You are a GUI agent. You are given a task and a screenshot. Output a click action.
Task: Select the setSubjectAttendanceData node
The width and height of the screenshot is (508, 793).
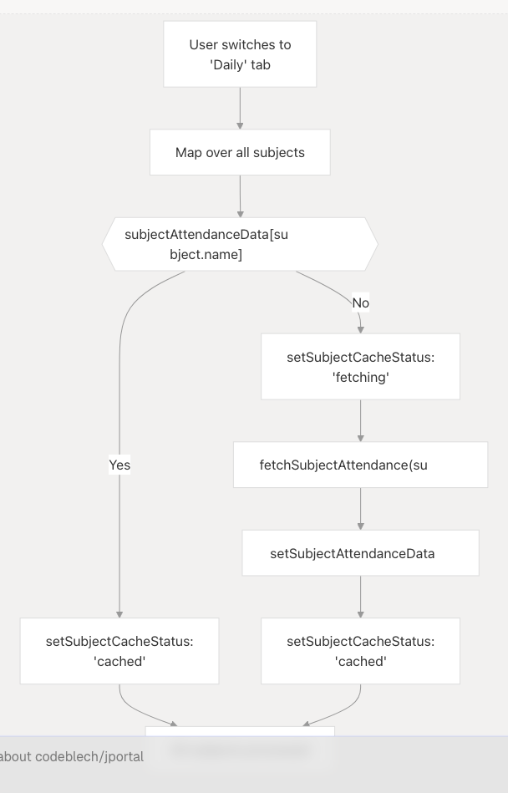pyautogui.click(x=360, y=553)
